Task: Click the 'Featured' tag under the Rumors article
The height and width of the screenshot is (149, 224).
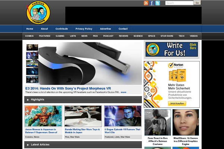Action: (x=109, y=137)
